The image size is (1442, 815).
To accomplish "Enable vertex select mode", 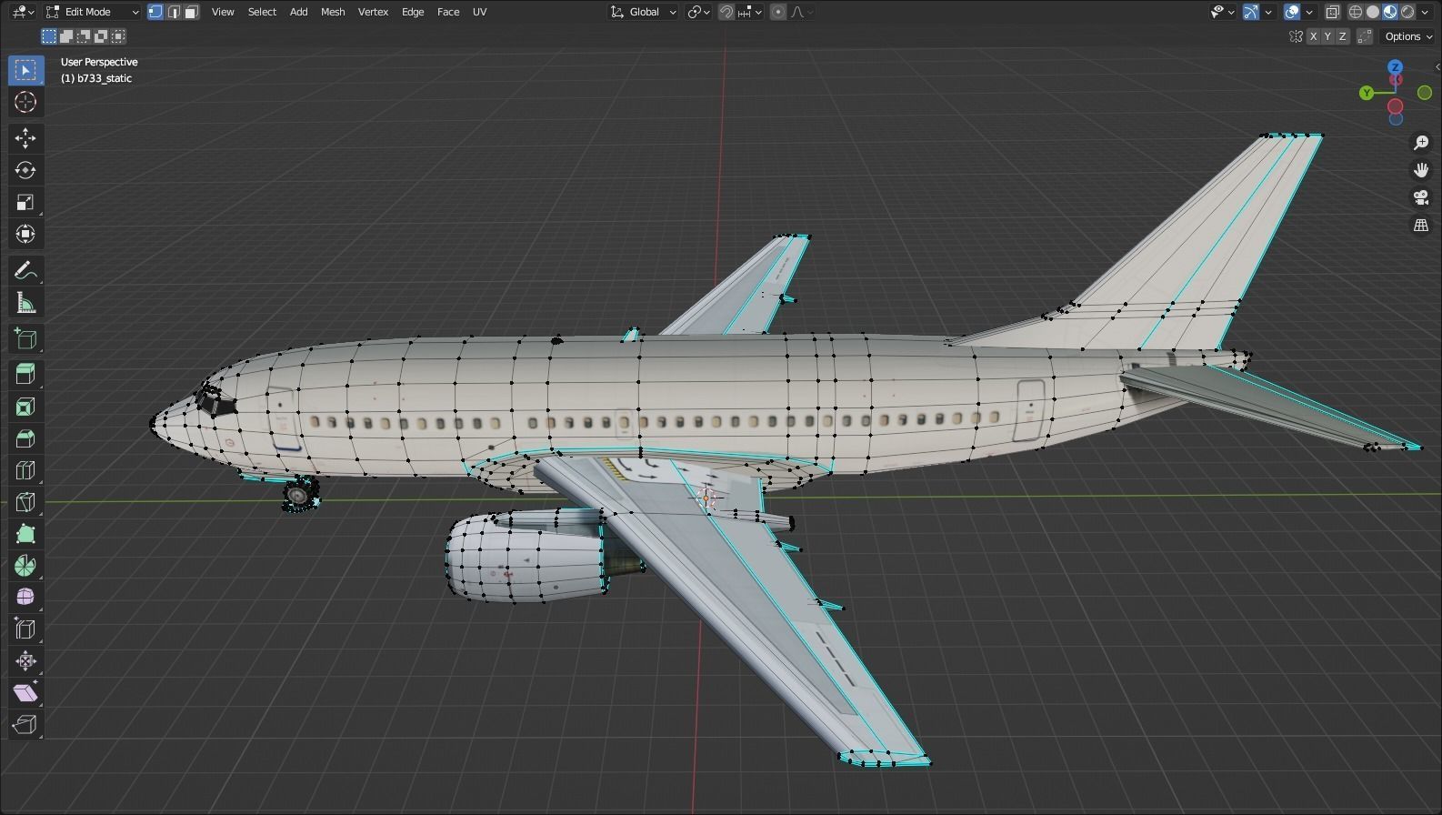I will [155, 12].
